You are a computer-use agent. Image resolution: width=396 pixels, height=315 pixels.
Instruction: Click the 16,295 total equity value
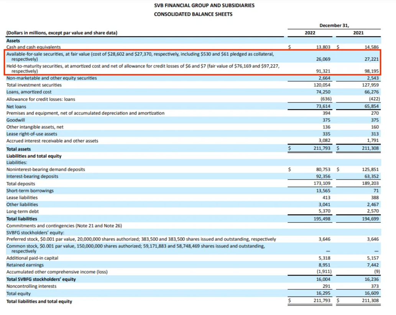coord(323,293)
